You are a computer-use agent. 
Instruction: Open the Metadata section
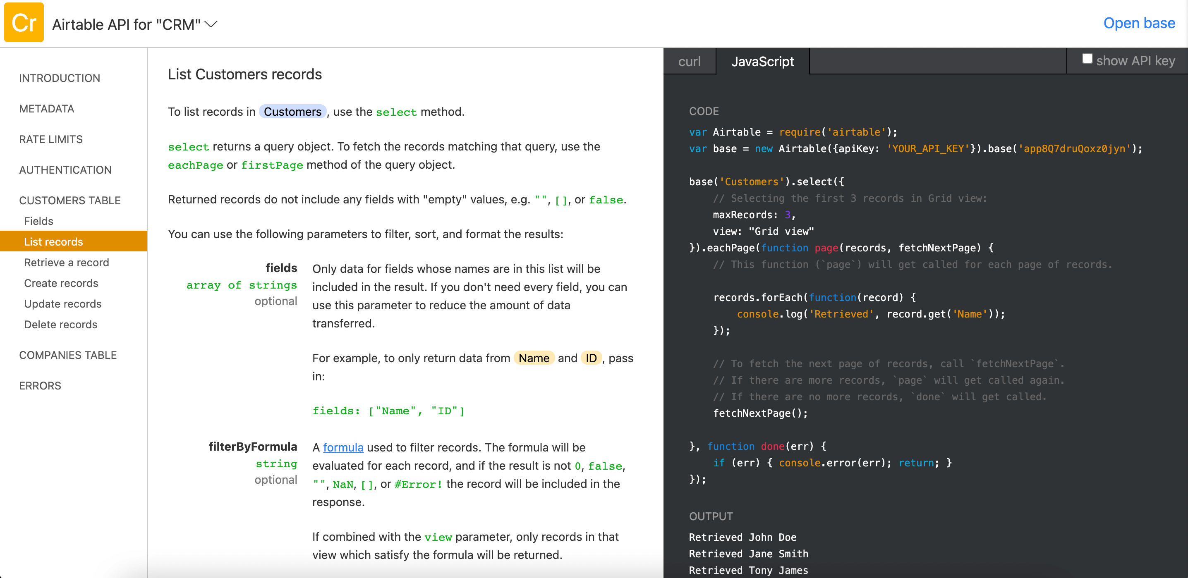pyautogui.click(x=47, y=109)
